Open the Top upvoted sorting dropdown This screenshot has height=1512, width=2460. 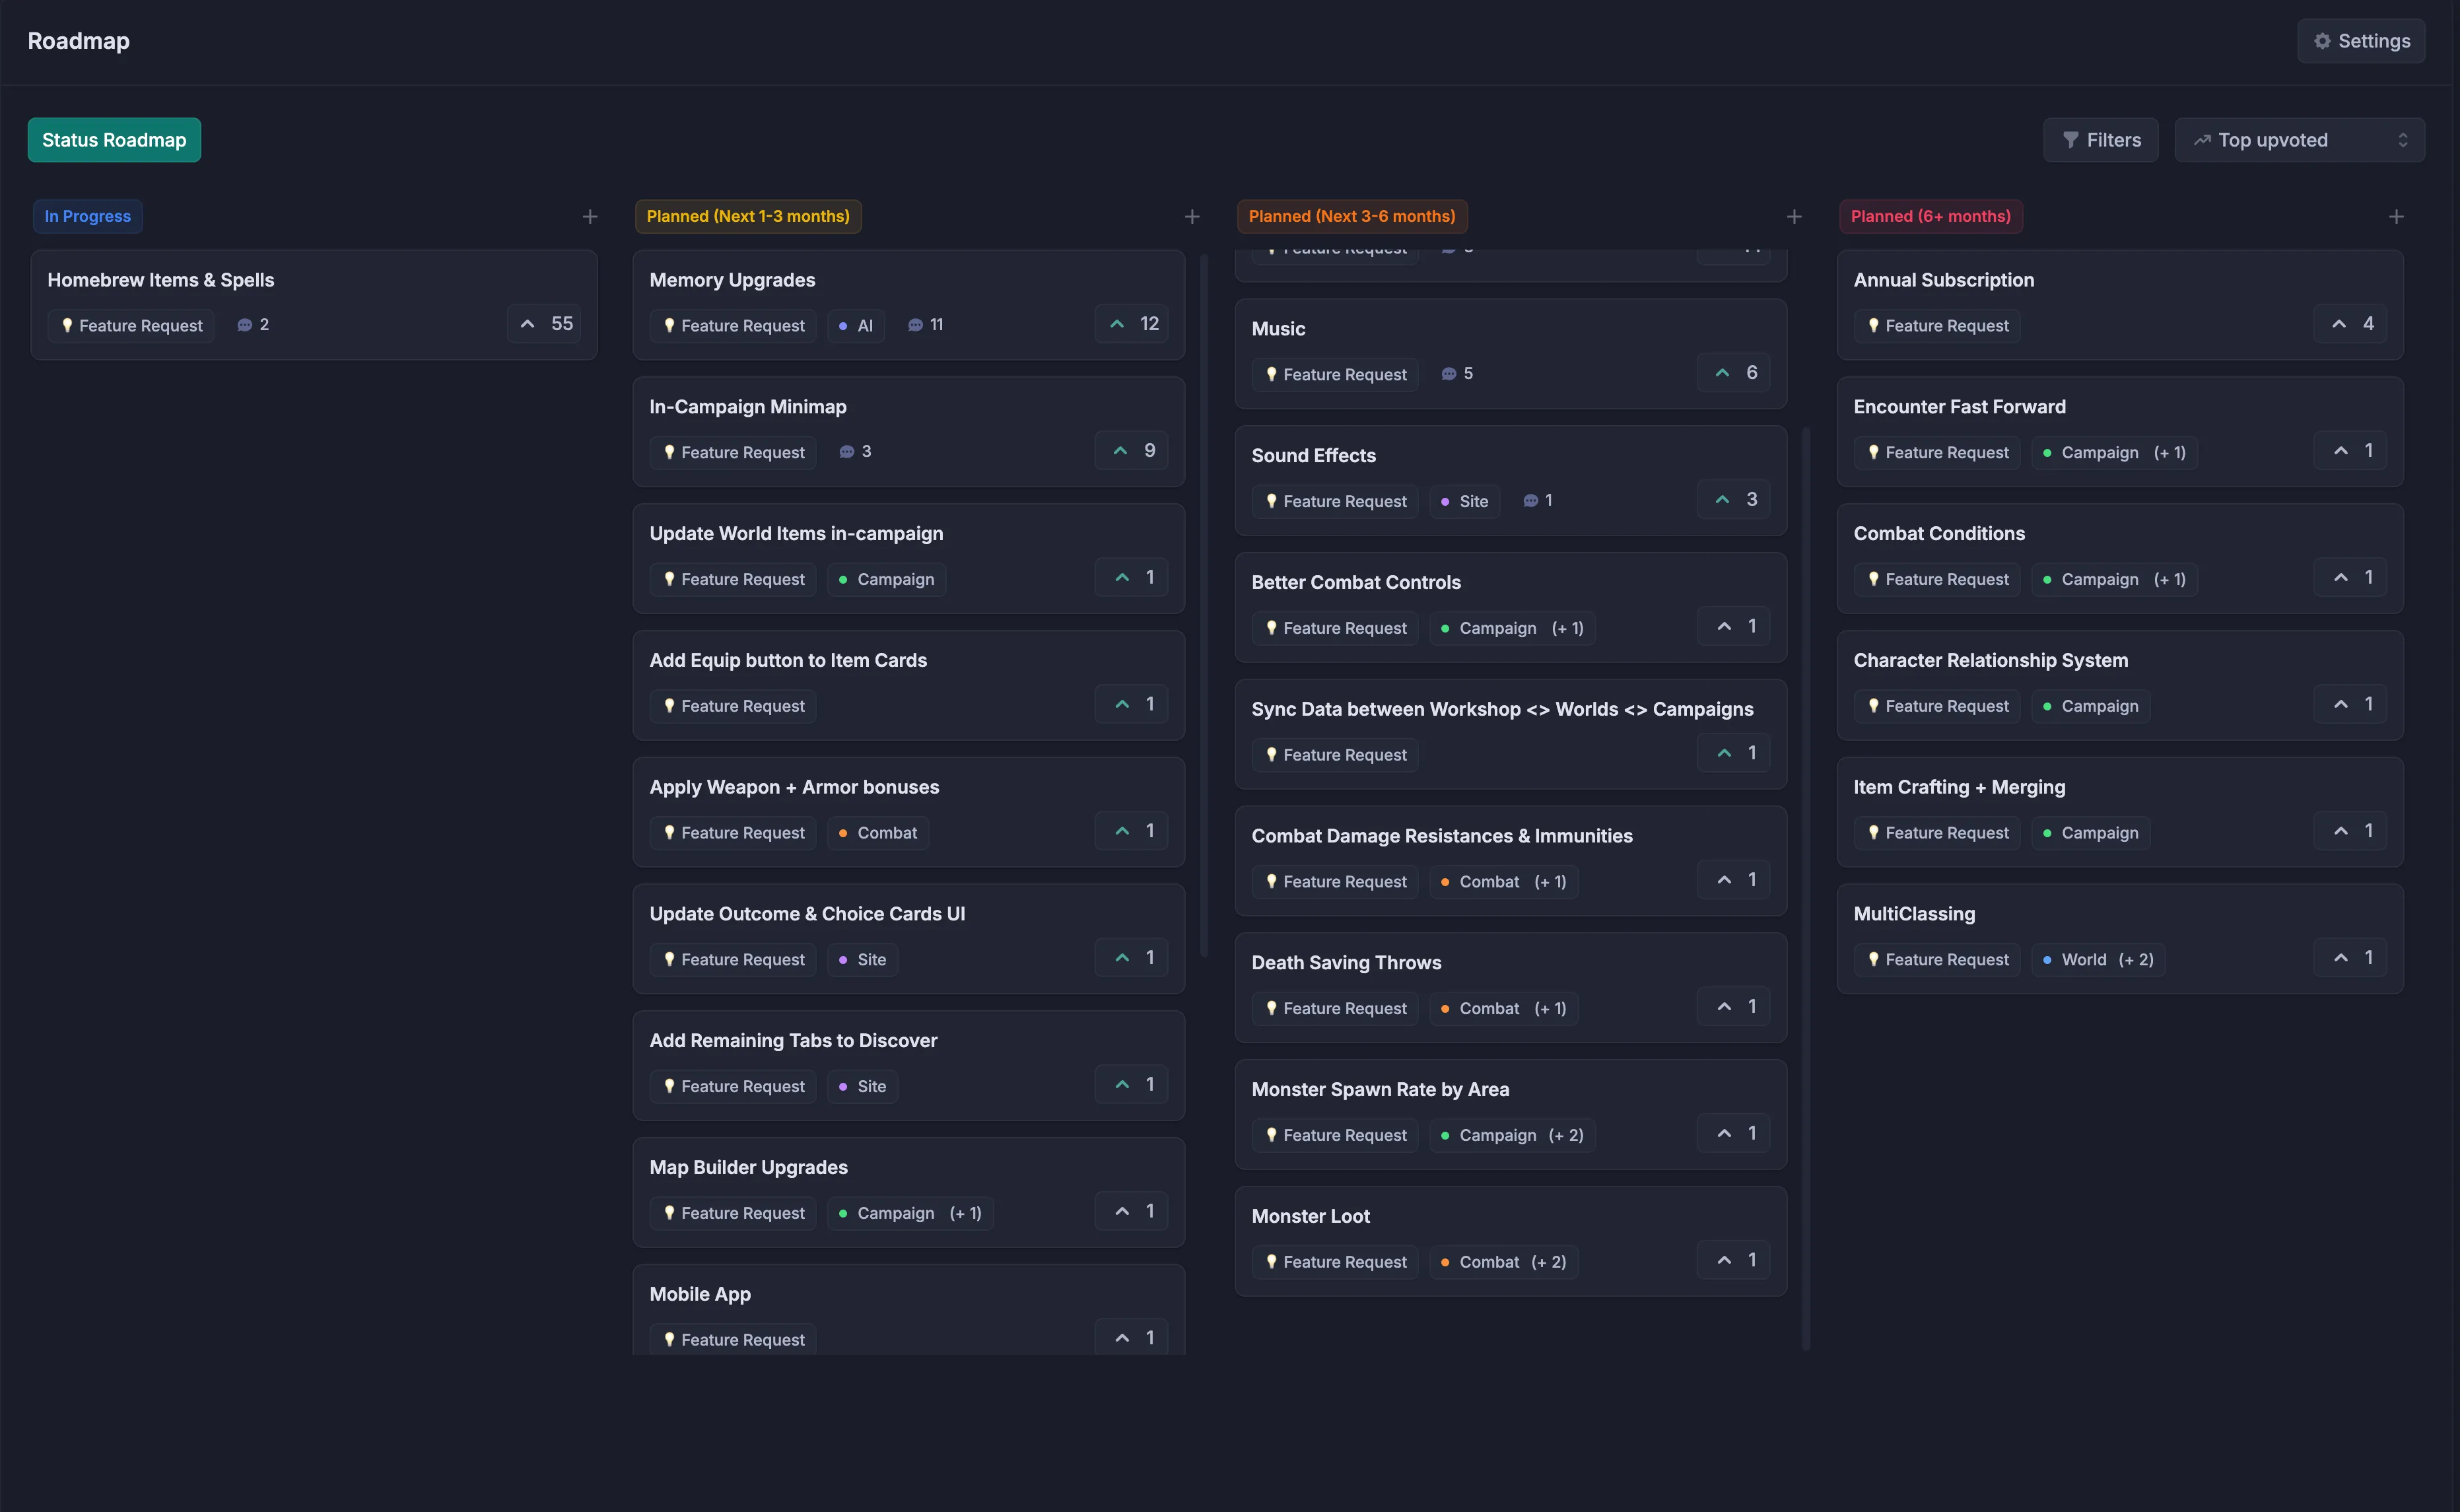click(2299, 139)
